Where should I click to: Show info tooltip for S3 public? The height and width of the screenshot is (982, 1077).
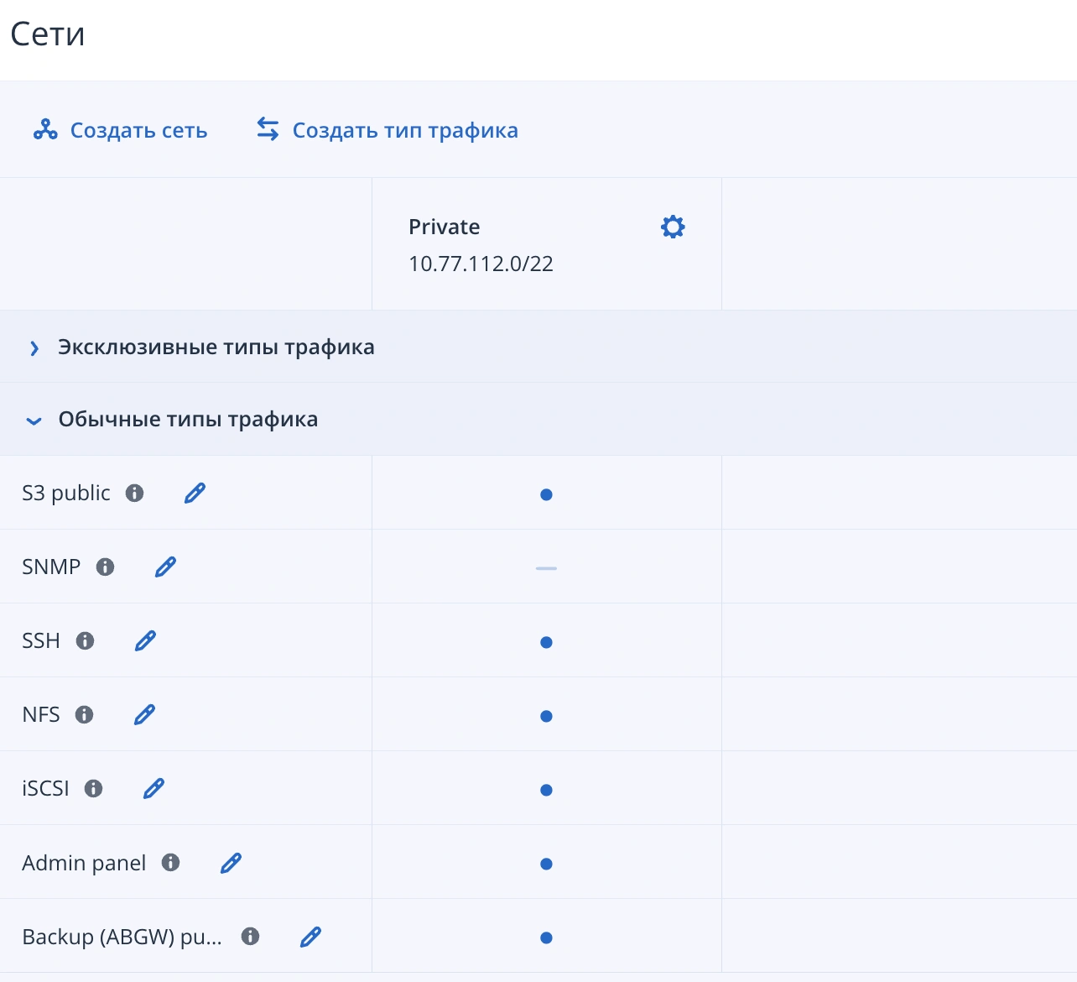pos(134,494)
